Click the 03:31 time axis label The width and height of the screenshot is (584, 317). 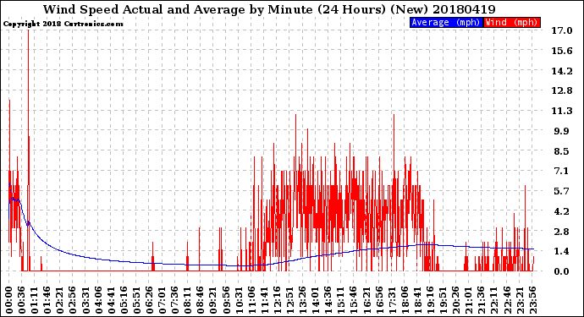click(x=85, y=300)
